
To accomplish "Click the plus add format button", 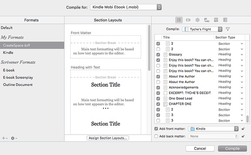I will pyautogui.click(x=4, y=138).
